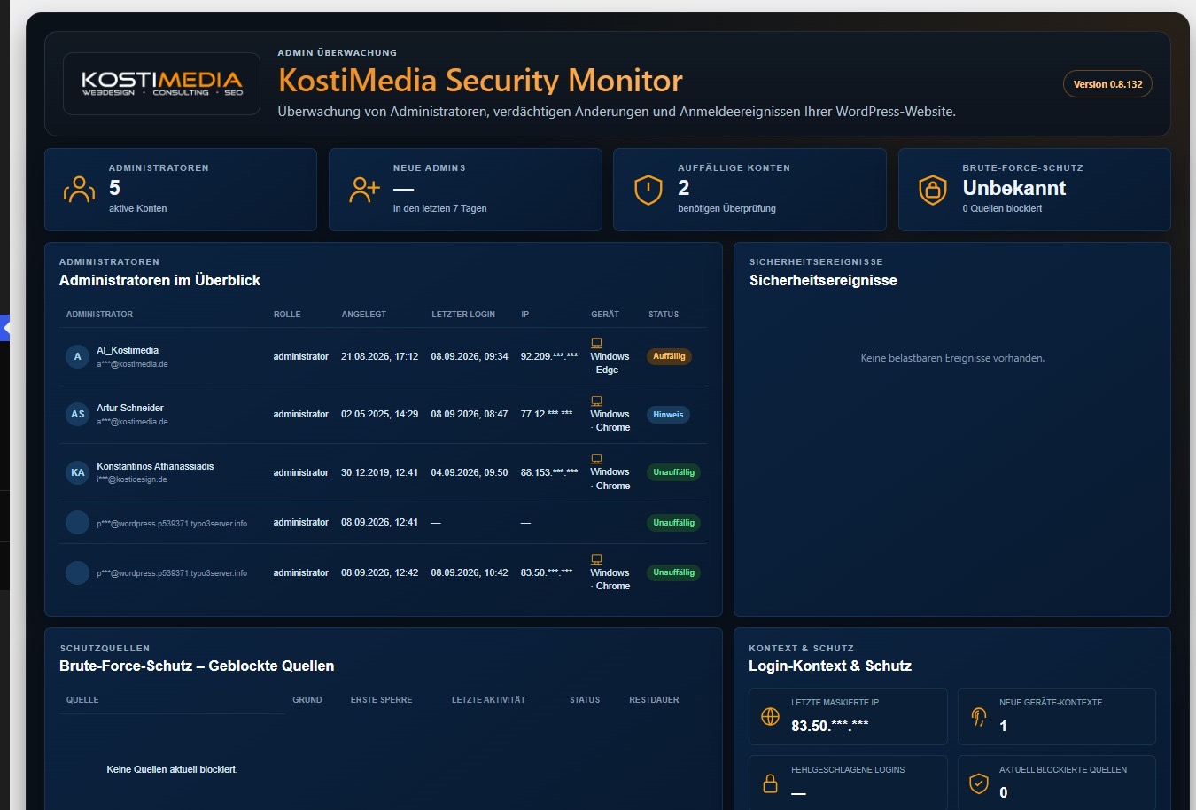
Task: Sort by the Rolle column header
Action: [x=287, y=315]
